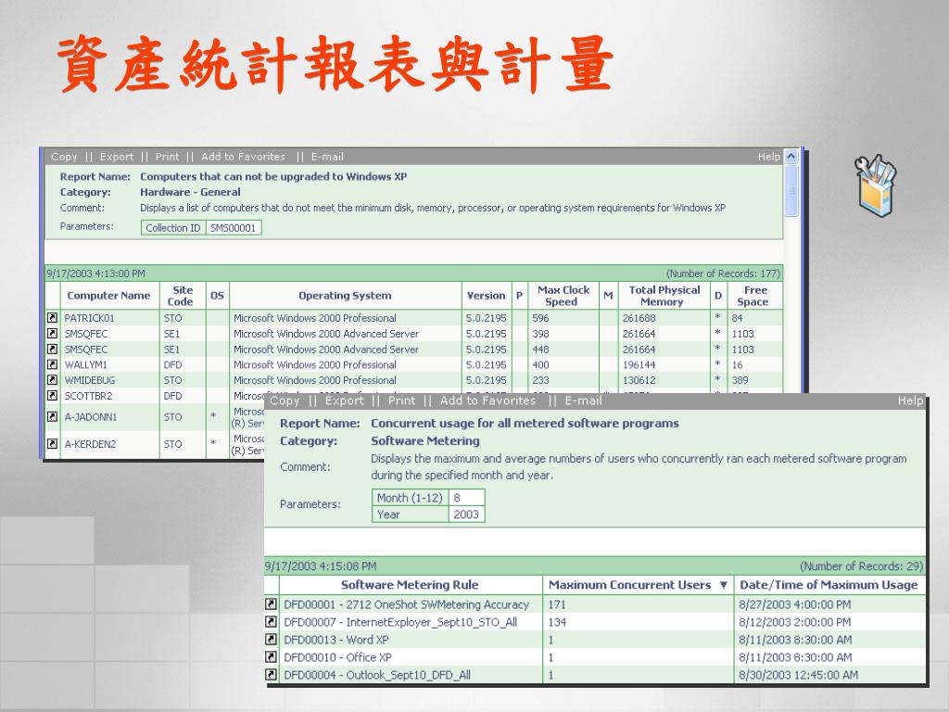The height and width of the screenshot is (712, 949).
Task: Click maximum users value 134
Action: 557,622
